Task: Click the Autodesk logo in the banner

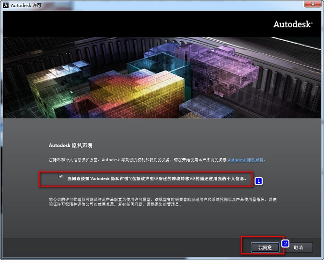Action: point(293,24)
